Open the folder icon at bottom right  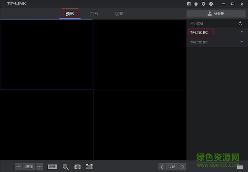[x=240, y=167]
